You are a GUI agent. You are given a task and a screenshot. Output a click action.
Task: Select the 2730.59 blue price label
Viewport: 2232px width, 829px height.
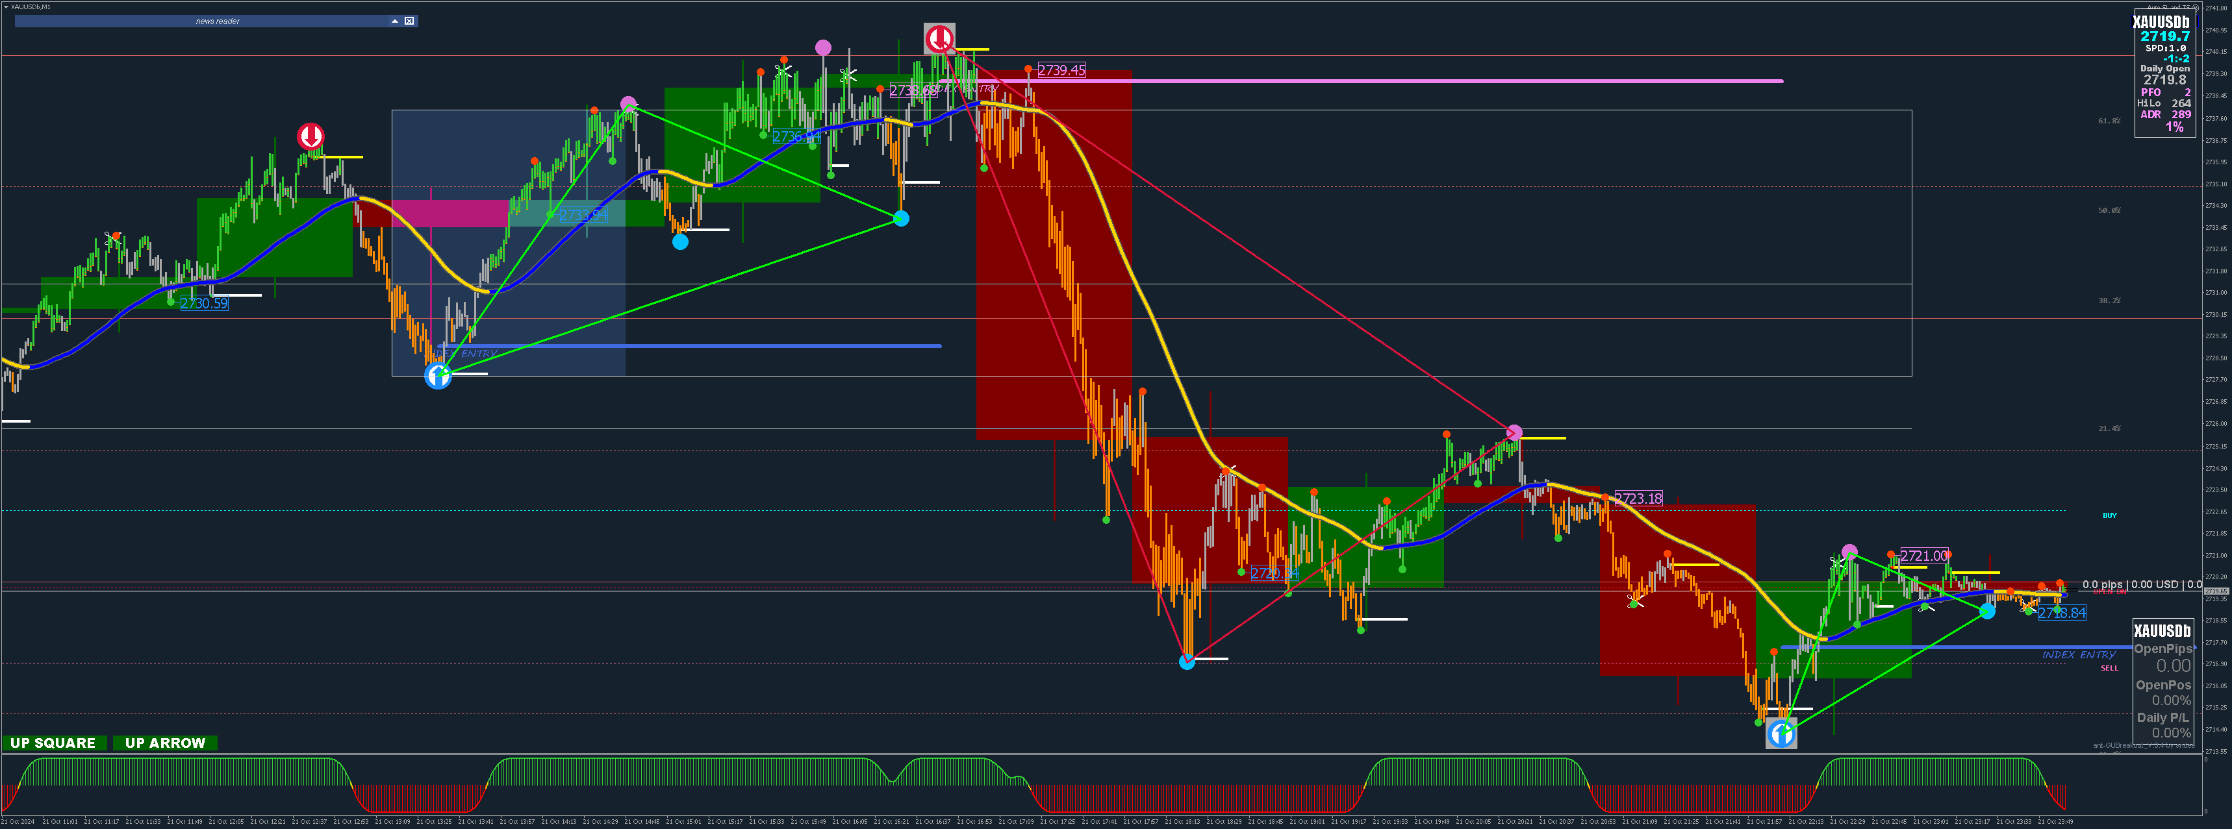pyautogui.click(x=203, y=303)
